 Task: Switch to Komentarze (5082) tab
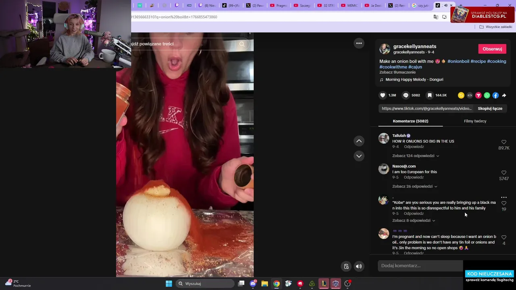(410, 121)
